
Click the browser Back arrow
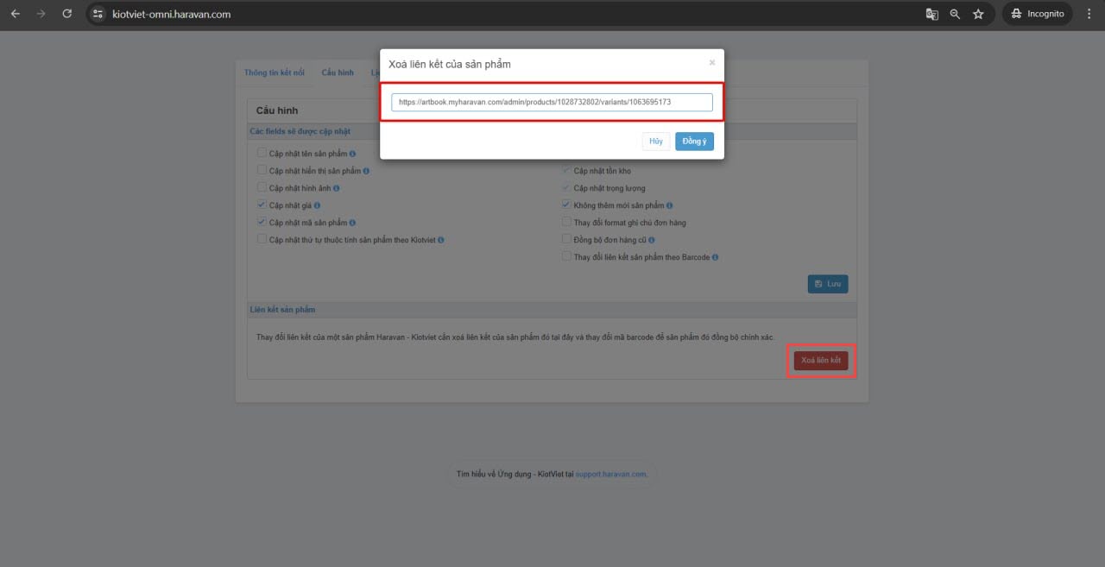16,14
